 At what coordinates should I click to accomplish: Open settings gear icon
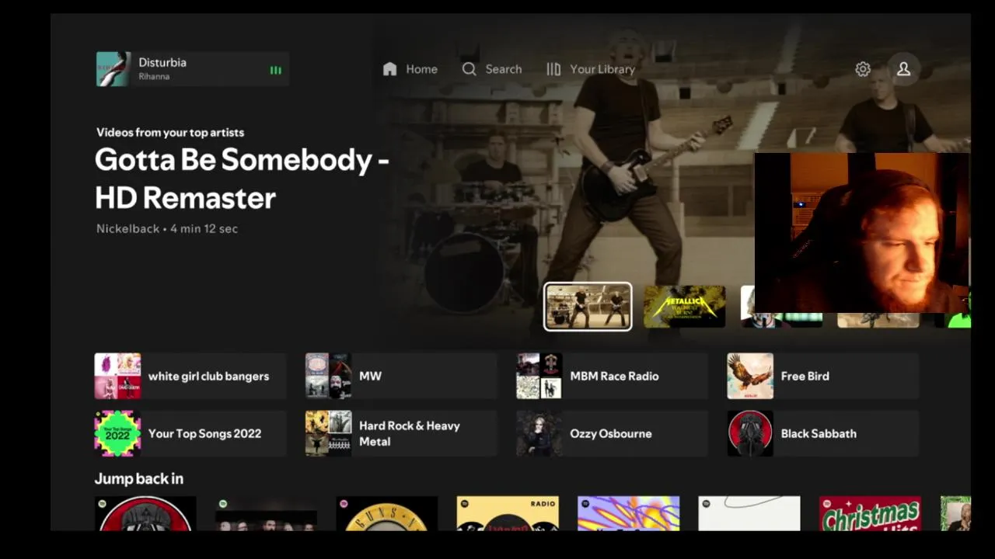coord(863,69)
